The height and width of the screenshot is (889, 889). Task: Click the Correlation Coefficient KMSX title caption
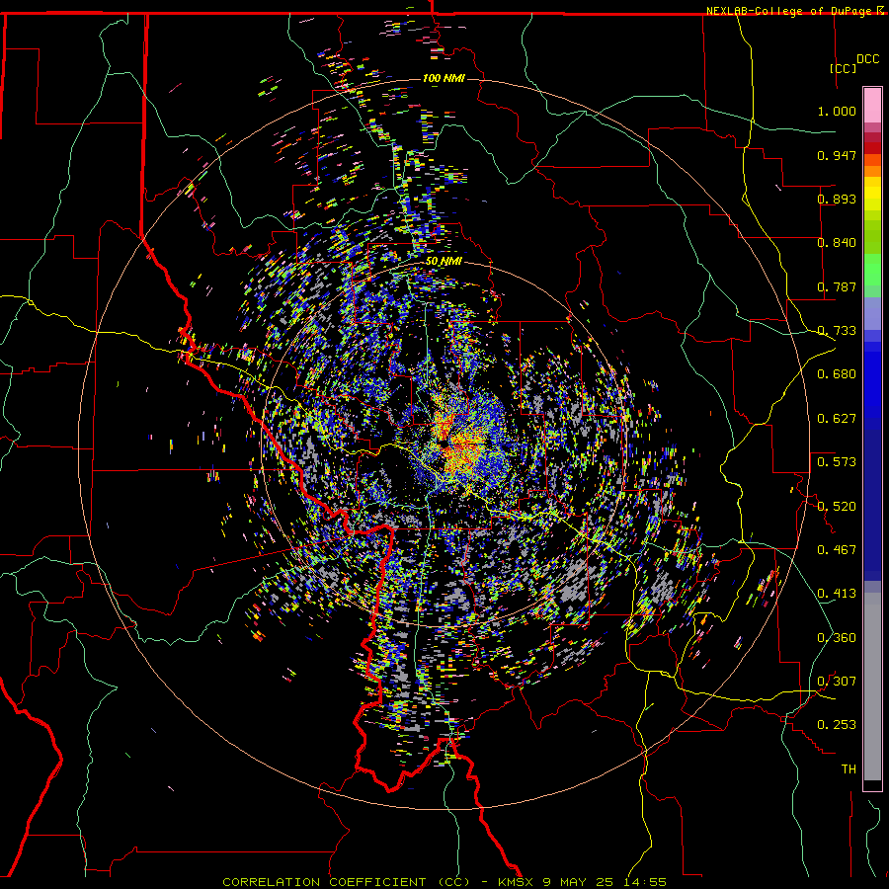coord(444,882)
